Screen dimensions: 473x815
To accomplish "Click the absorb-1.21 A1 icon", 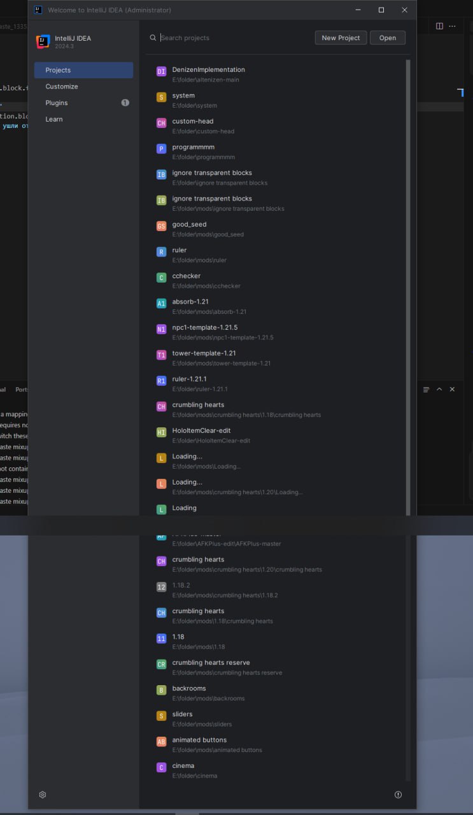I will 161,304.
